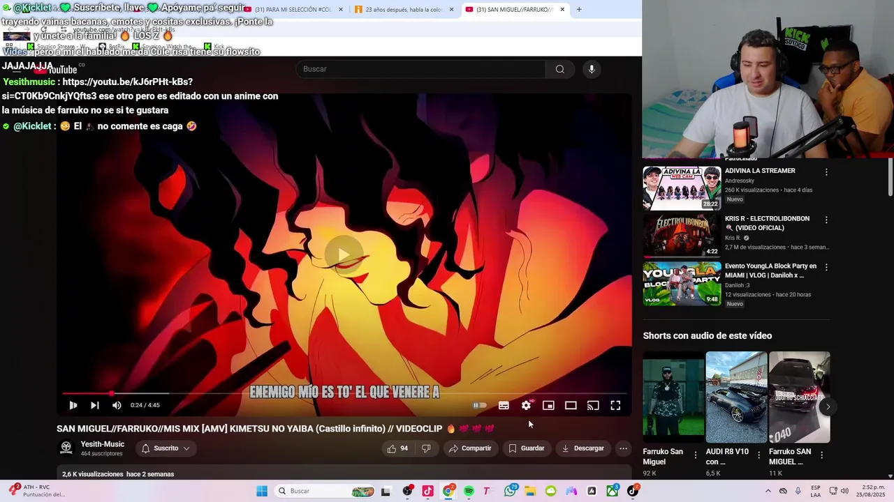Open Task View on the taskbar
894x502 pixels.
pos(386,491)
